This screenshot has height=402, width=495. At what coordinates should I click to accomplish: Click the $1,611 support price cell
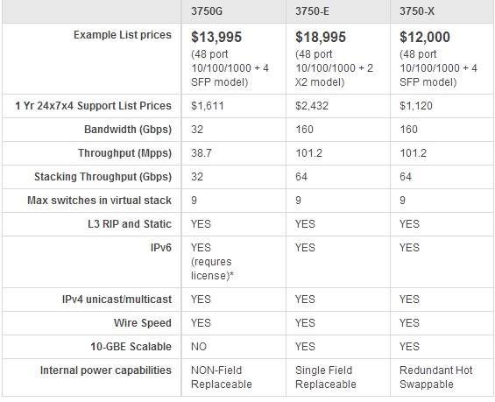[234, 106]
